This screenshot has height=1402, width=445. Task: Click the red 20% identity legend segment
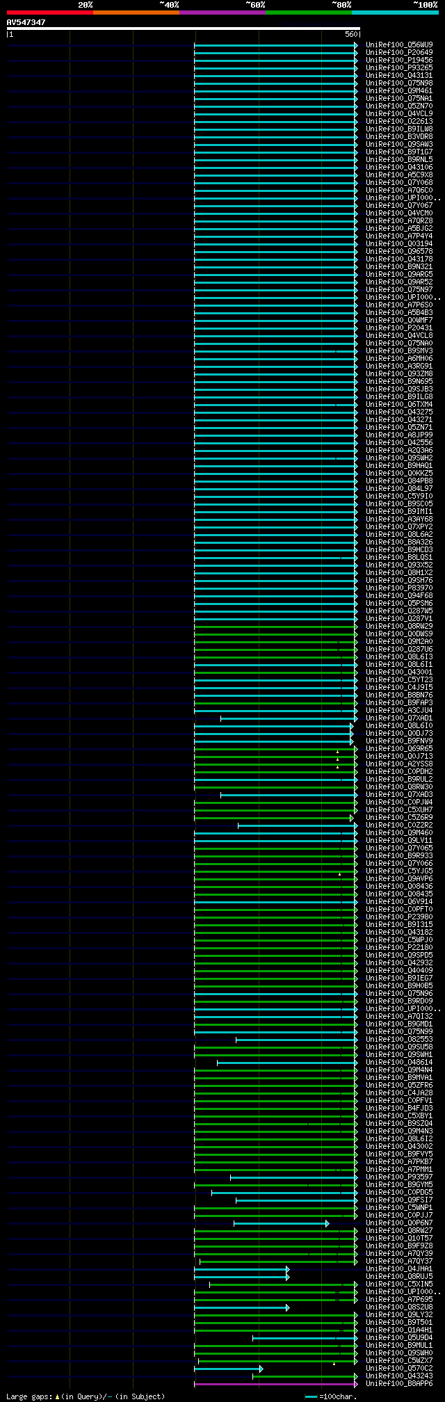[x=49, y=13]
